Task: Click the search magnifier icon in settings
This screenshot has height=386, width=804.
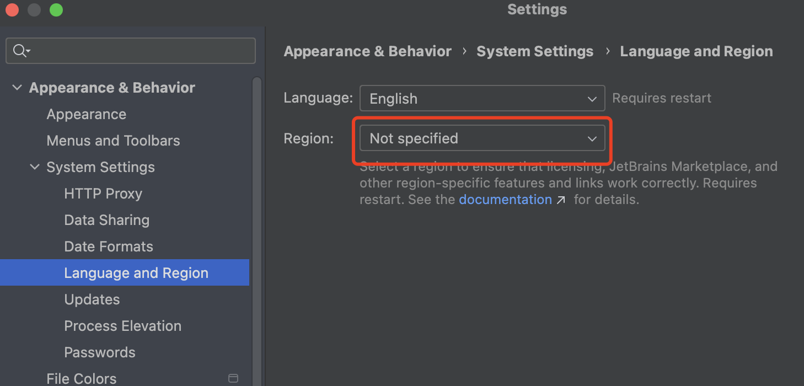Action: point(21,51)
